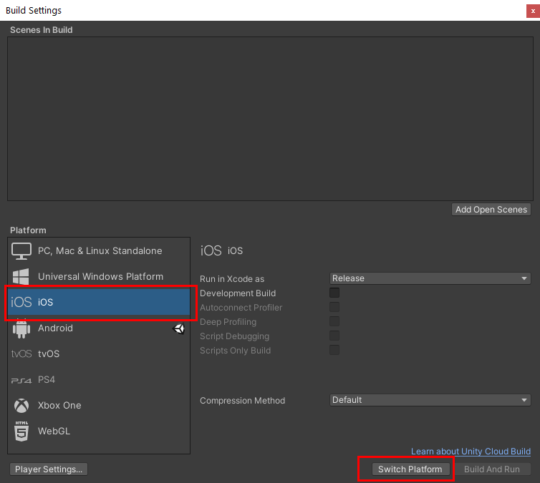Open Player Settings

pyautogui.click(x=49, y=469)
